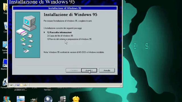
Task: Click the 'Territori...' desktop icon label
Action: (48, 90)
